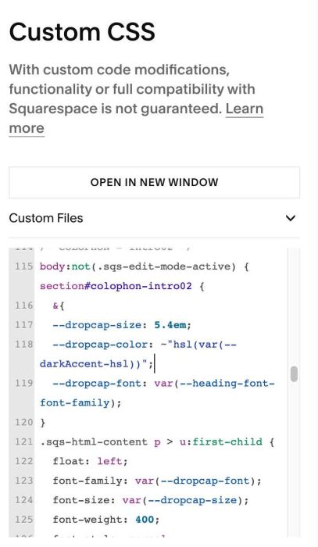Click line number 123 in gutter
This screenshot has width=318, height=547.
click(23, 481)
